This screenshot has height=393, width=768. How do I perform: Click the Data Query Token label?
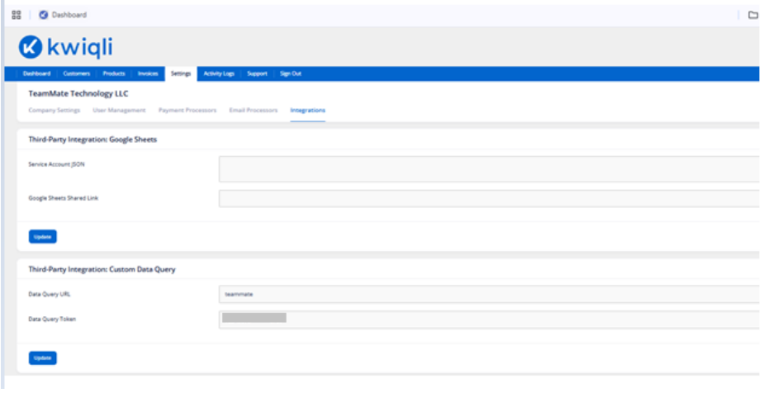52,319
